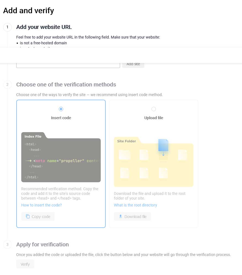Click the Add site button
This screenshot has height=275, width=242.
[x=133, y=65]
